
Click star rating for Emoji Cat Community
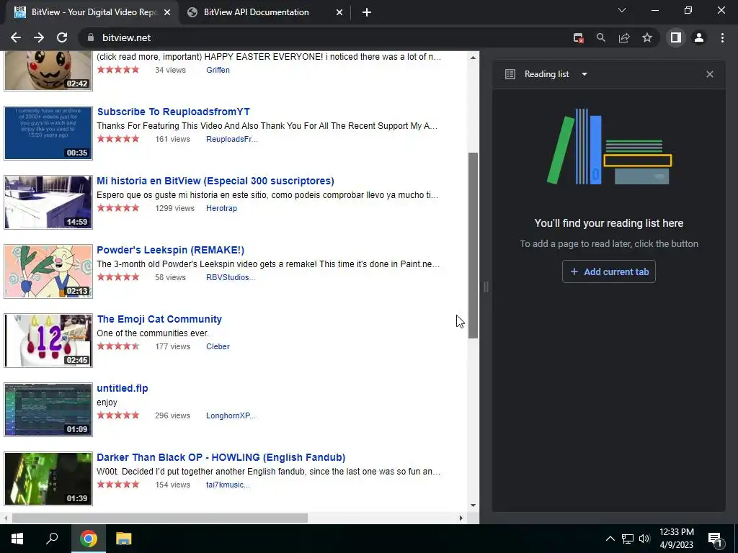click(118, 346)
